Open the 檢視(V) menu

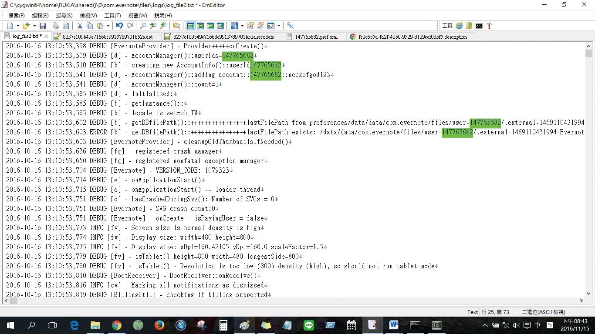(x=88, y=15)
